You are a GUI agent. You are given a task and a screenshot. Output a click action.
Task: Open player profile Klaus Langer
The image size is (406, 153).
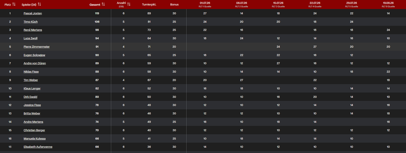pyautogui.click(x=32, y=88)
